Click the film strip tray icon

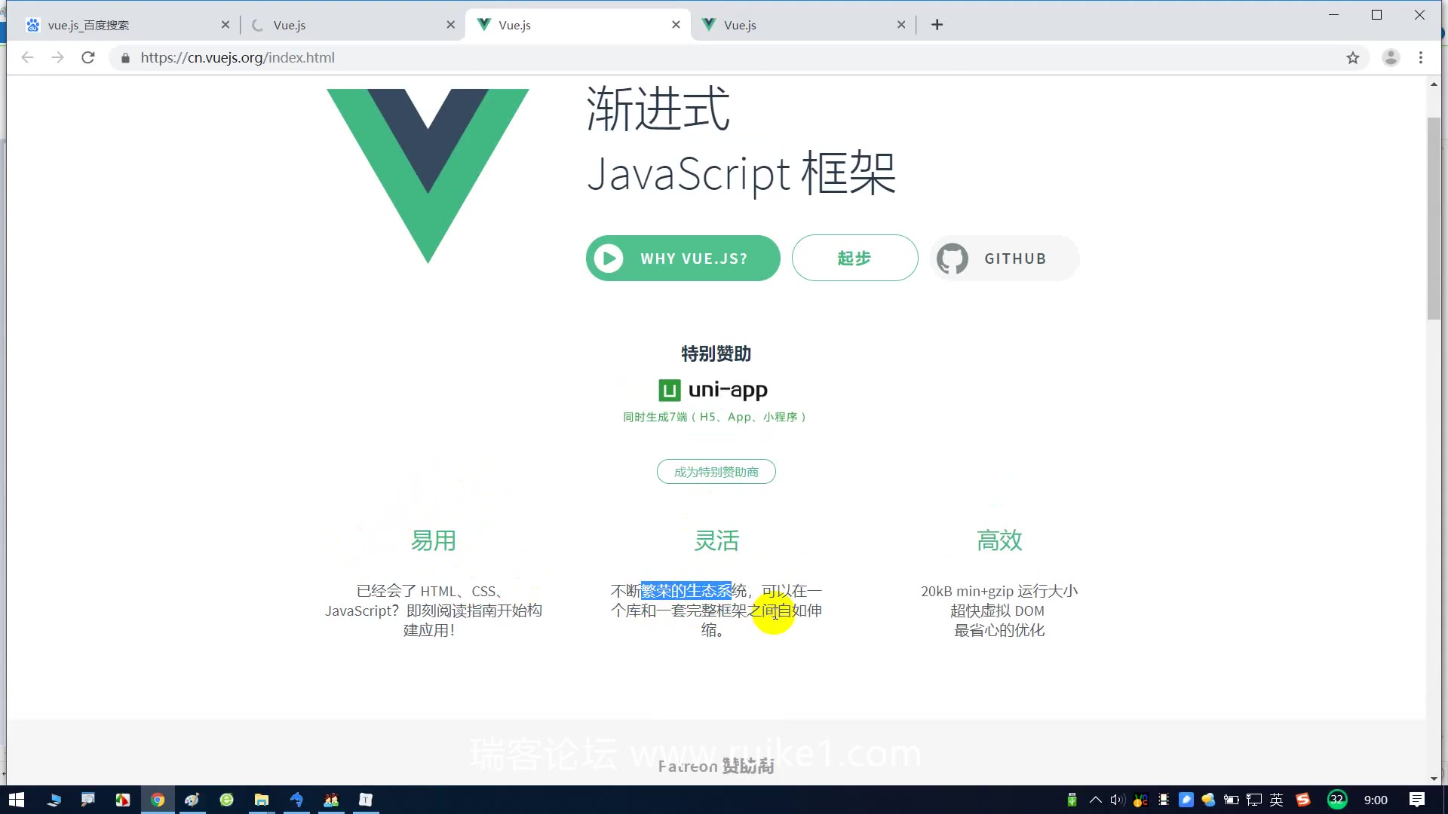pyautogui.click(x=1164, y=800)
